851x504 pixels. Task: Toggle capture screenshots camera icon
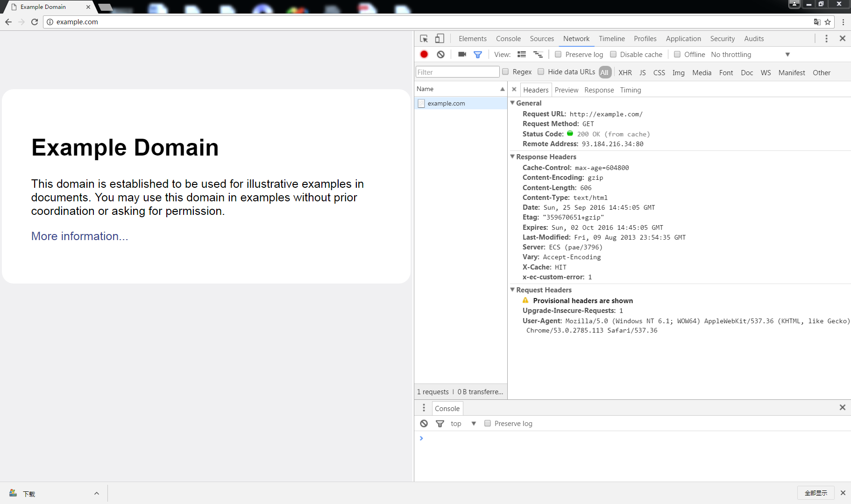tap(462, 54)
